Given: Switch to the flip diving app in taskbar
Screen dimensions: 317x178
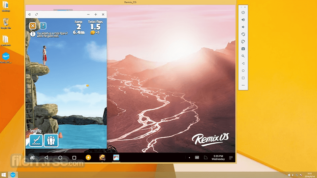Looking at the screenshot, I should 116,157.
